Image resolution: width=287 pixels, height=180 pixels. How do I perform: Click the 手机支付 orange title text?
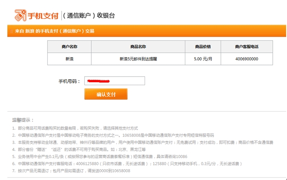(43, 16)
